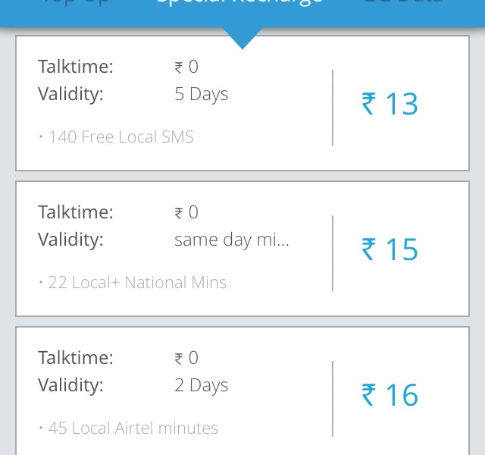Tap the ₹ 0 talktime in the ₹ 15 plan
The height and width of the screenshot is (455, 485).
[186, 212]
